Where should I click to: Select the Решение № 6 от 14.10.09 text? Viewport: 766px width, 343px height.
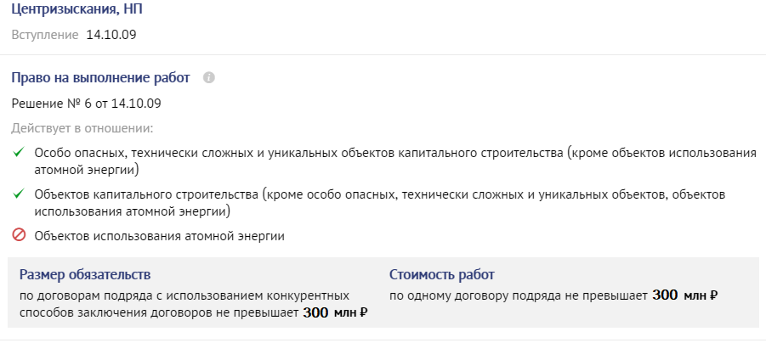point(87,104)
